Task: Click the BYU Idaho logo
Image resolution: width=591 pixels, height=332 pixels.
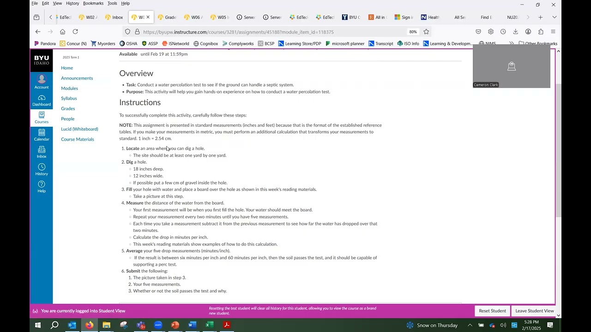Action: coord(42,60)
